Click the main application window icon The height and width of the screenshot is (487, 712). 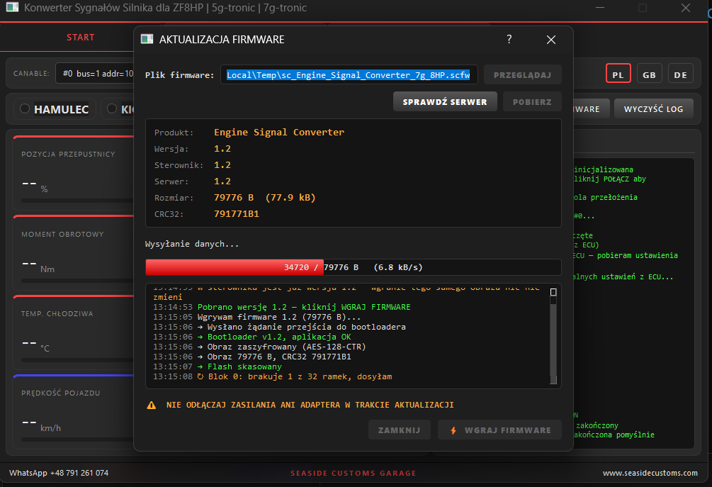tap(12, 8)
